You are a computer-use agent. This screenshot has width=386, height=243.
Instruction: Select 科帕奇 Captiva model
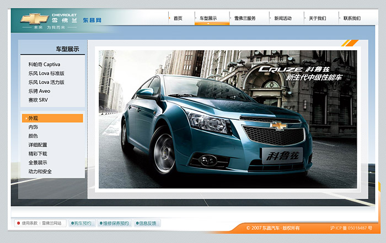(x=44, y=64)
